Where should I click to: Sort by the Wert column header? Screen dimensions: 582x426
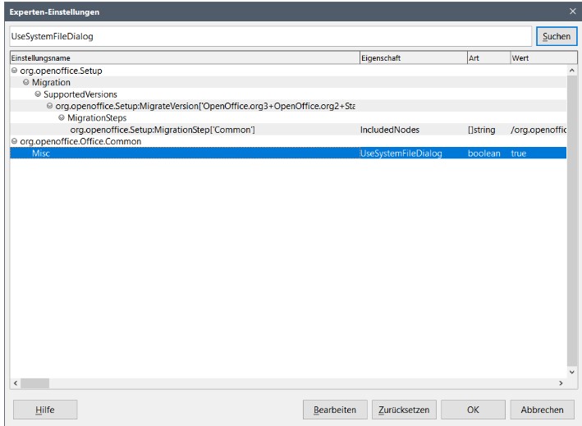tap(543, 58)
